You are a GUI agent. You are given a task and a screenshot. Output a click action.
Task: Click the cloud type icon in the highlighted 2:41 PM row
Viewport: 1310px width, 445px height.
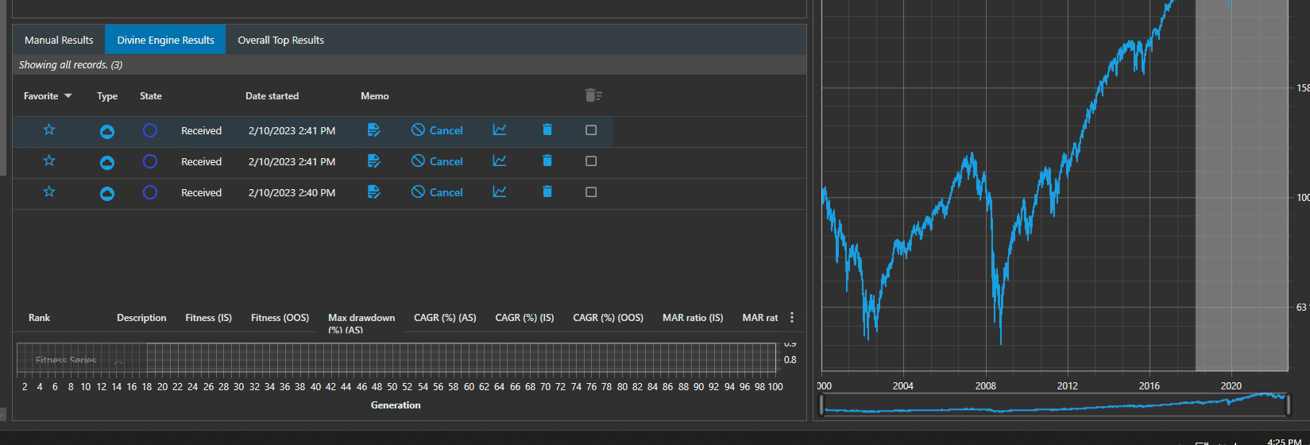coord(107,131)
